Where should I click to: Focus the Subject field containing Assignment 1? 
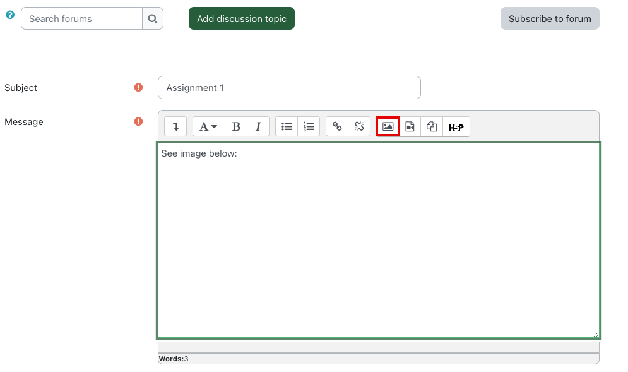tap(289, 88)
